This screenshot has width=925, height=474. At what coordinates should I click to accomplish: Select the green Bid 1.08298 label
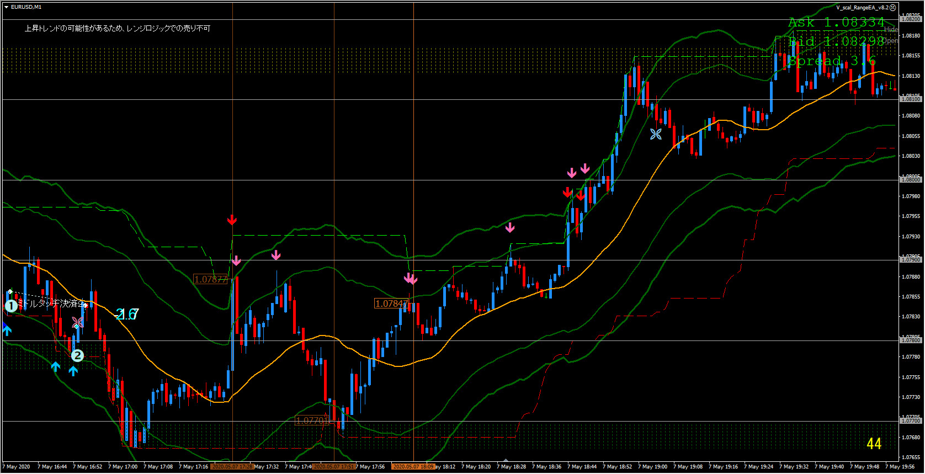(836, 42)
